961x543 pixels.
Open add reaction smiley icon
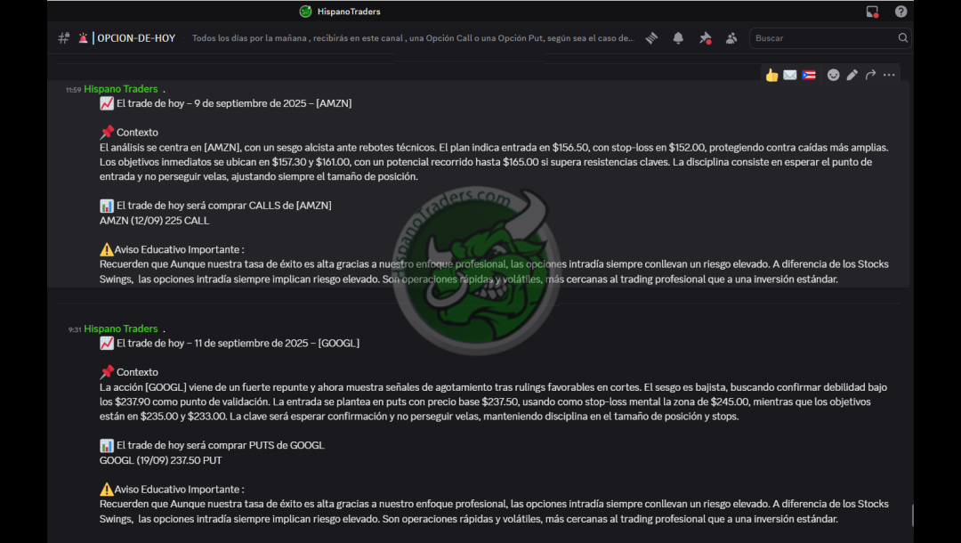coord(834,75)
